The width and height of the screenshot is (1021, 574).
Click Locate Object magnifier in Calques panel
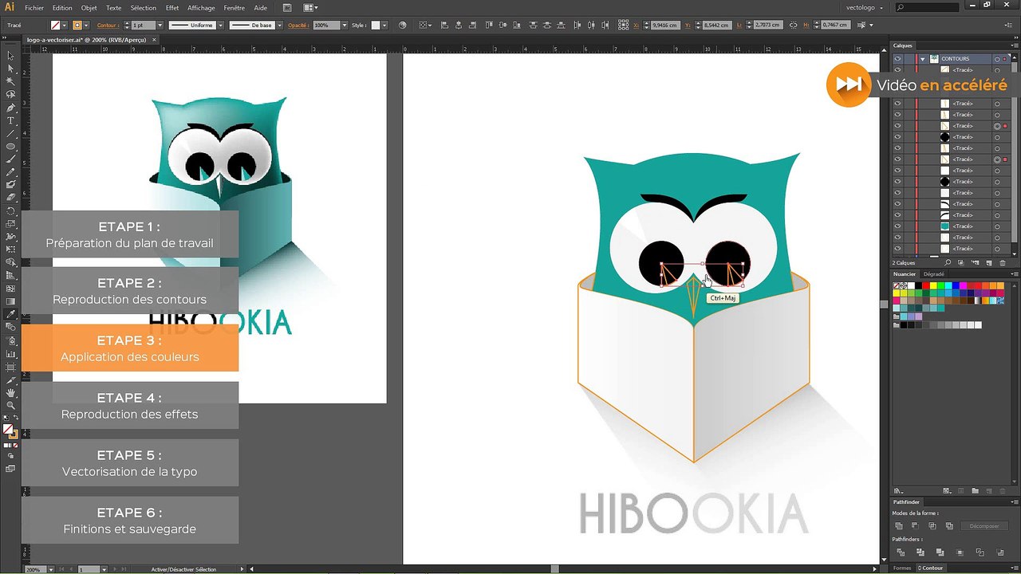coord(949,262)
